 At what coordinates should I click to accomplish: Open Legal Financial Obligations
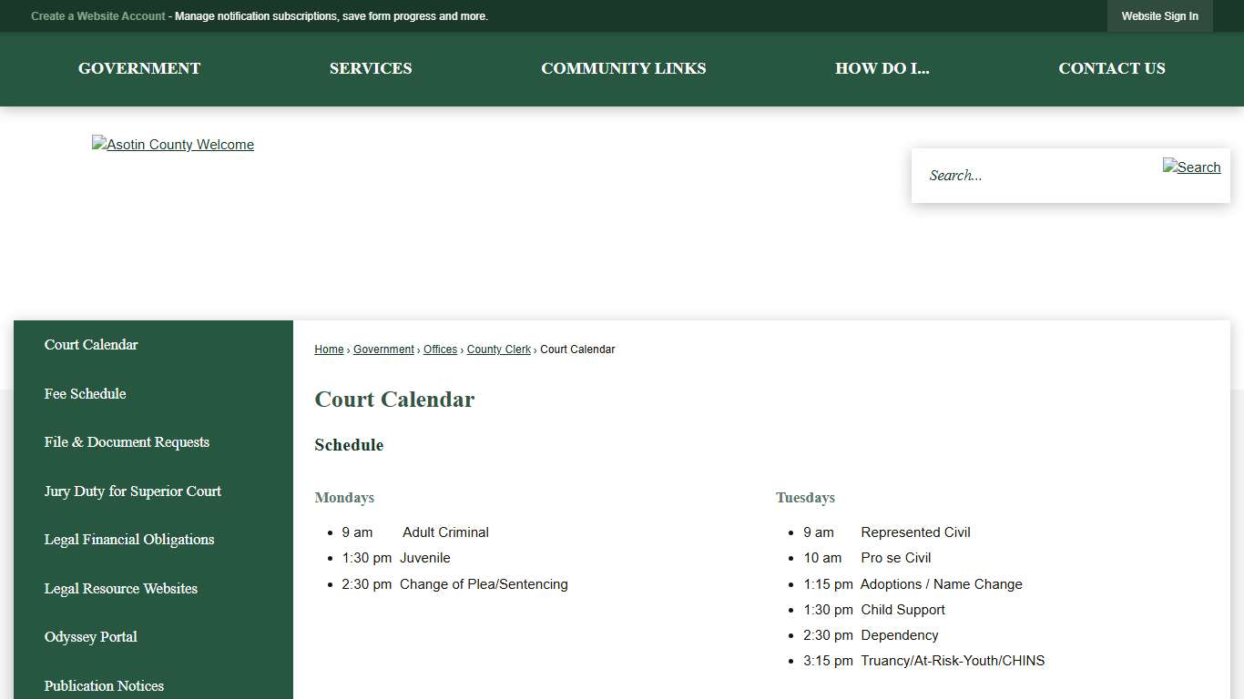pyautogui.click(x=128, y=539)
